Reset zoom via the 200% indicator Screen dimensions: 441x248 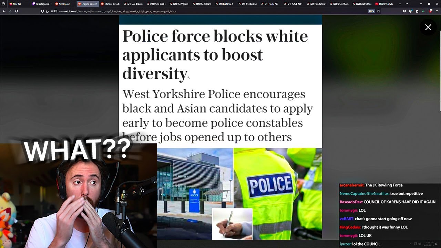[371, 11]
